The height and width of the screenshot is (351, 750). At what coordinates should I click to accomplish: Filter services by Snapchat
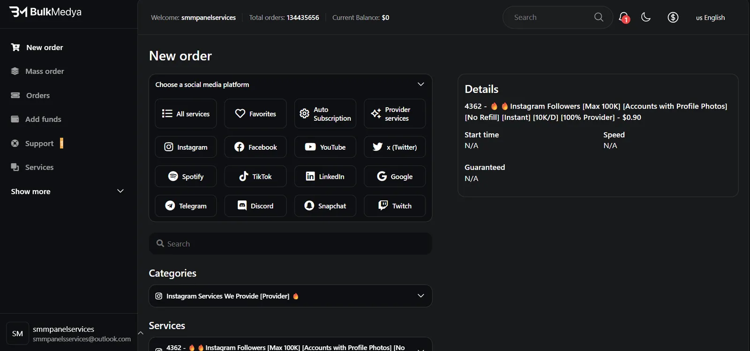pos(325,206)
